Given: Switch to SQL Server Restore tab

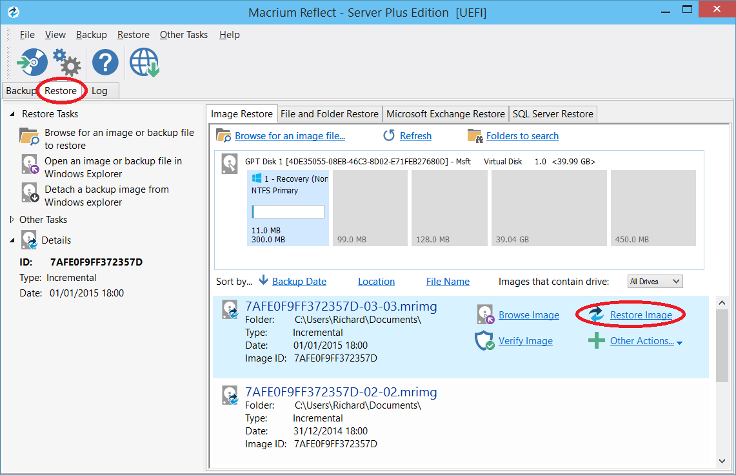Looking at the screenshot, I should tap(553, 114).
